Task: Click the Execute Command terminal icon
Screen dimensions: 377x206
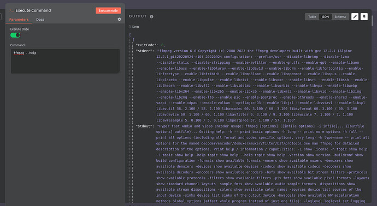Action: tap(11, 10)
